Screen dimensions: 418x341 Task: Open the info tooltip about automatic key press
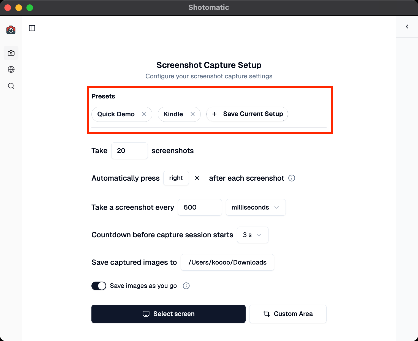pyautogui.click(x=292, y=178)
